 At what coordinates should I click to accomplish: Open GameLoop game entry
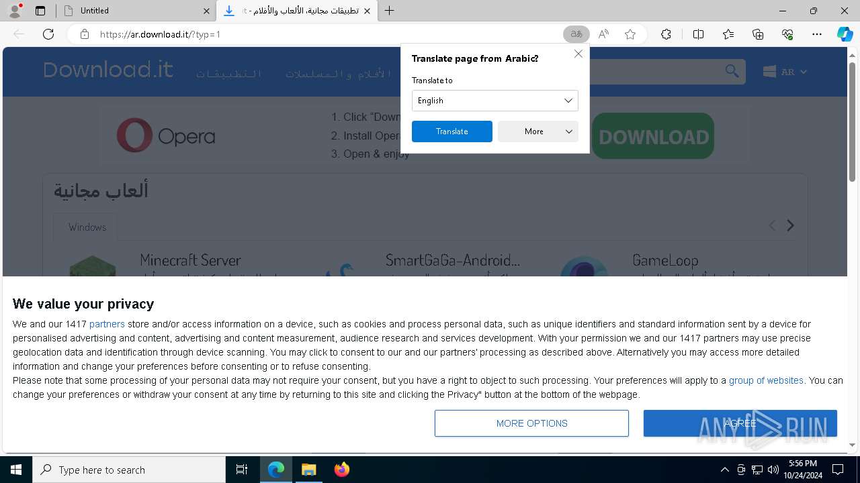click(665, 260)
